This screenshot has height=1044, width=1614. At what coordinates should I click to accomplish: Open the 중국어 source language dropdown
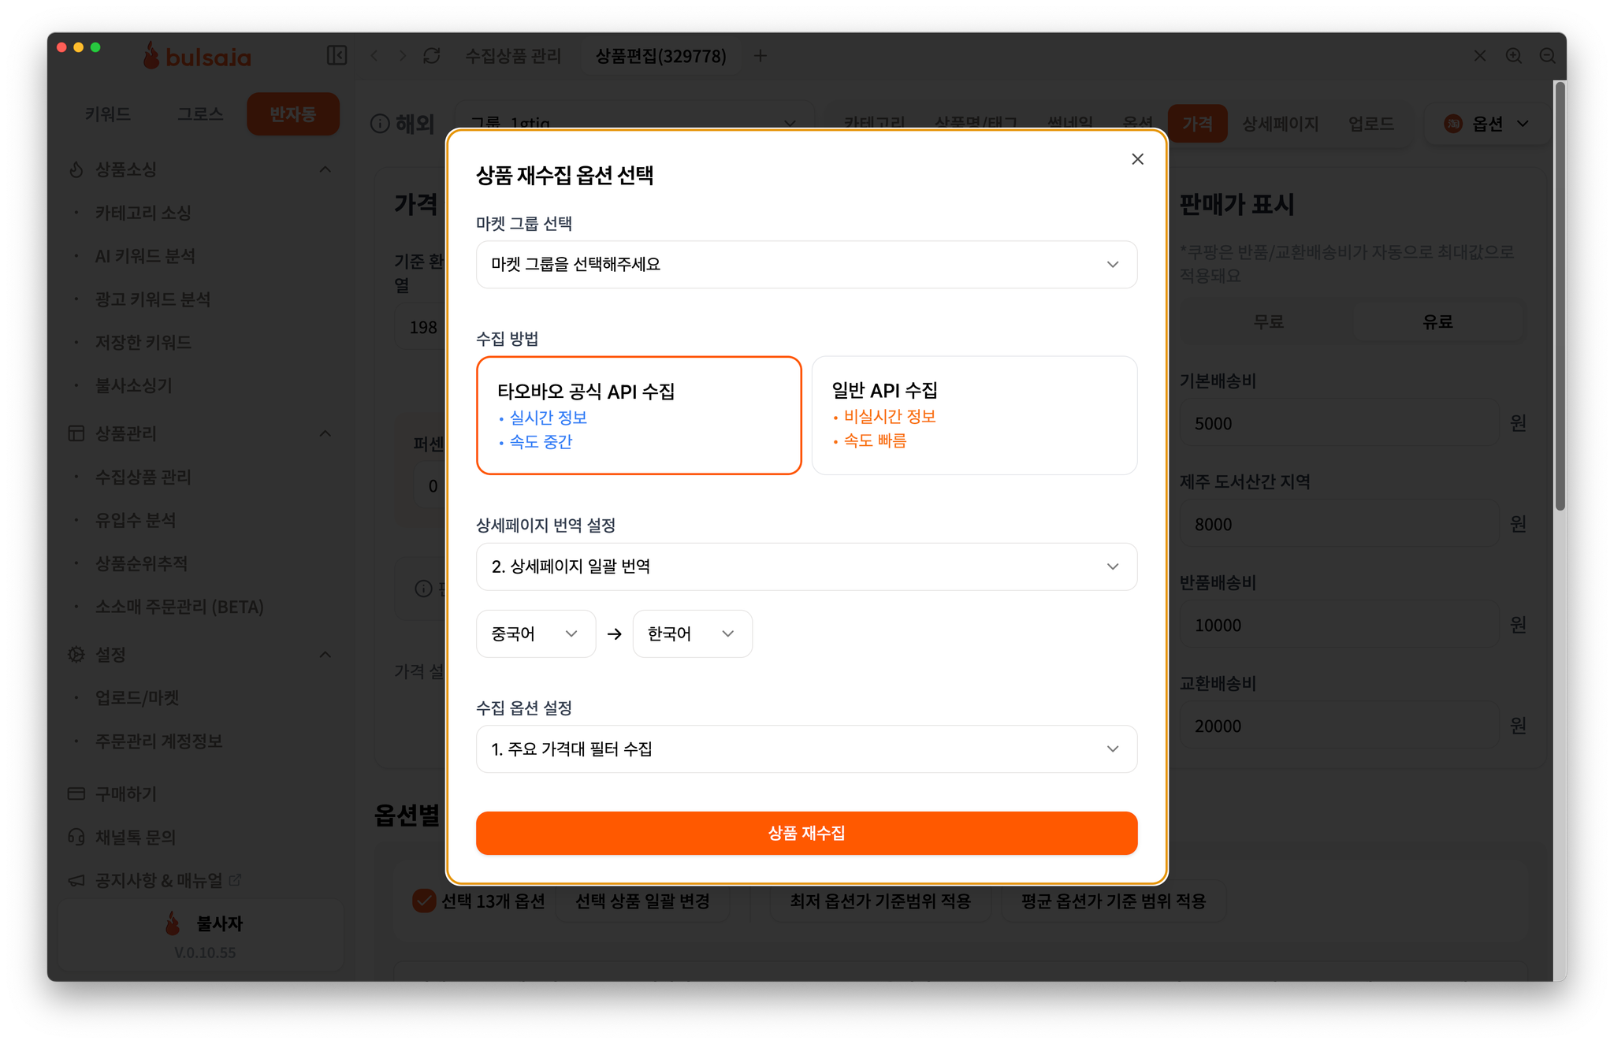pyautogui.click(x=535, y=633)
